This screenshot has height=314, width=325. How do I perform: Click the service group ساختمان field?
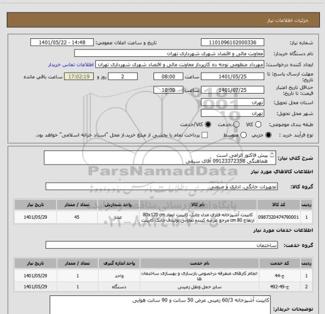(161, 245)
